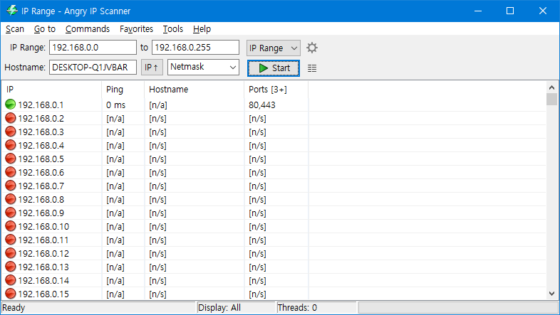Sort by the Ping column header
Viewport: 560px width, 315px height.
click(123, 90)
